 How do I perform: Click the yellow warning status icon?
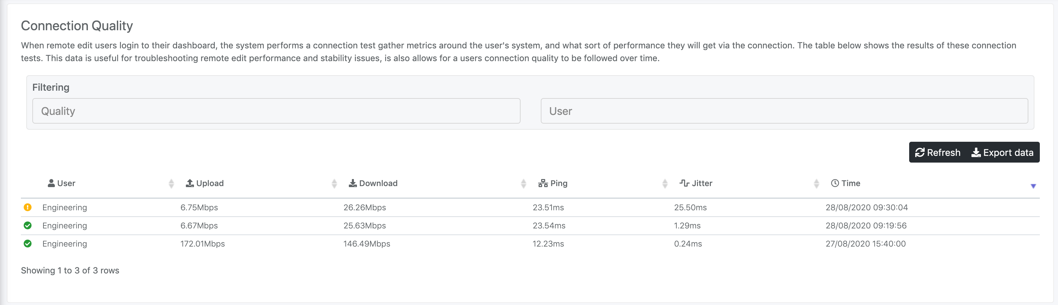(28, 208)
